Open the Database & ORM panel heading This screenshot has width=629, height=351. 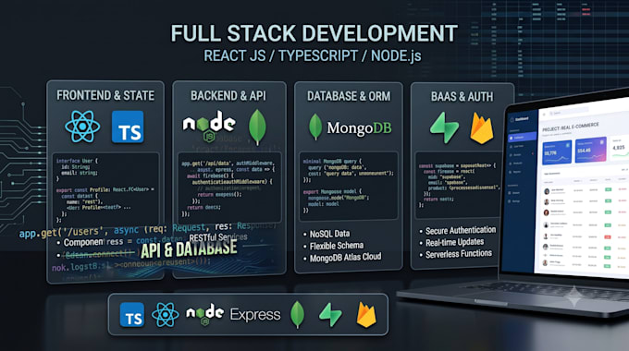tap(349, 96)
